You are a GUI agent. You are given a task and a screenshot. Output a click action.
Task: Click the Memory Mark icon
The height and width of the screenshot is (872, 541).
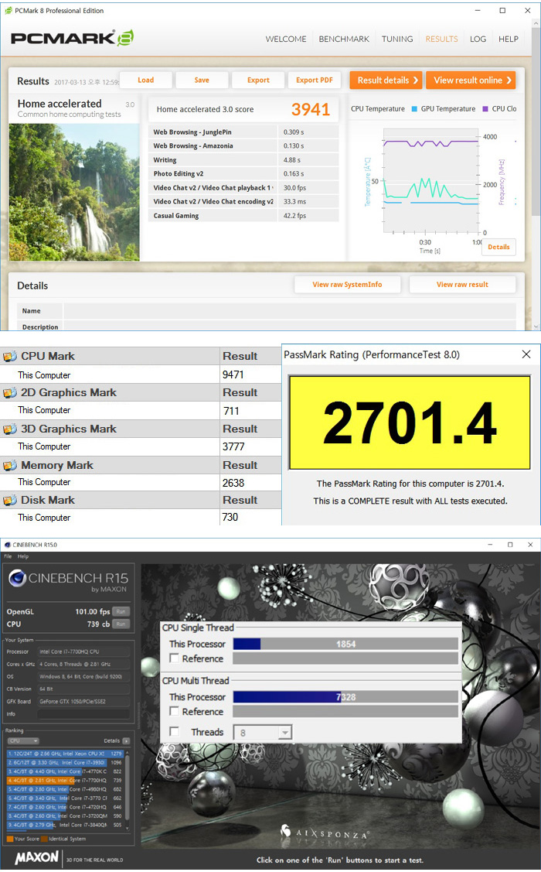tap(10, 465)
